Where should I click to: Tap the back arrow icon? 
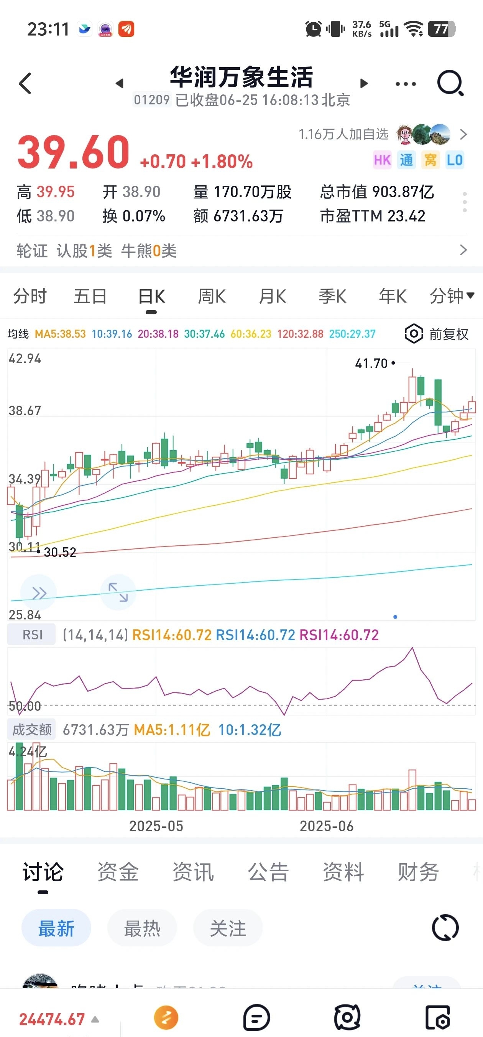click(25, 83)
